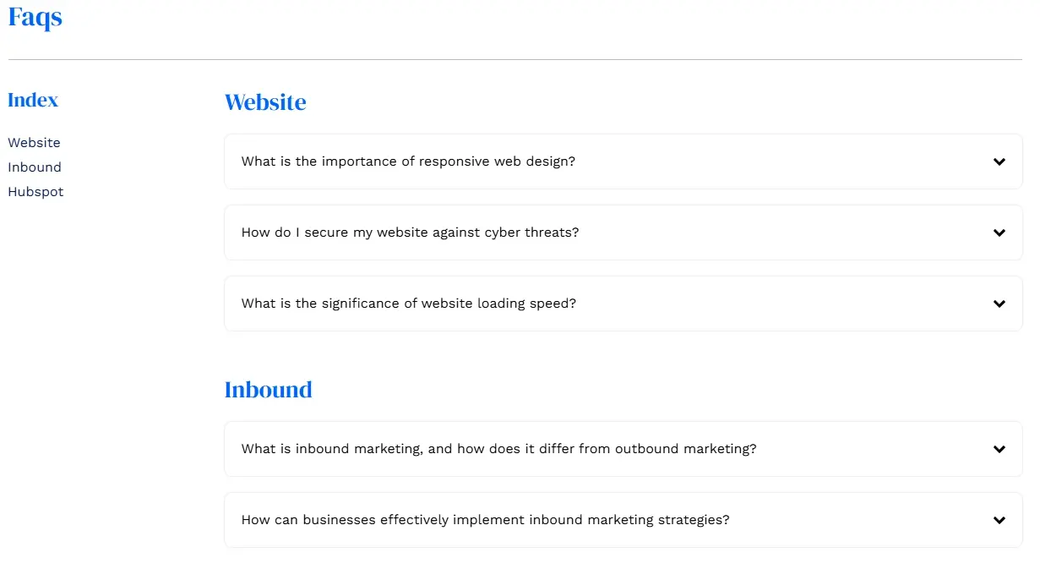Open the chevron on cyber threats question
This screenshot has width=1040, height=569.
[x=999, y=233]
